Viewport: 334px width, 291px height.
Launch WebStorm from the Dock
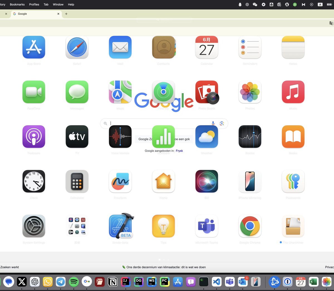coord(152,282)
